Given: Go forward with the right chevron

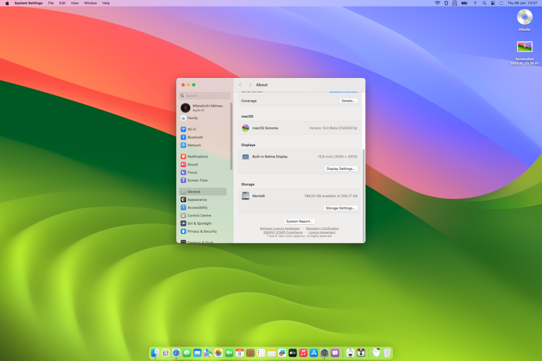Looking at the screenshot, I should click(250, 85).
